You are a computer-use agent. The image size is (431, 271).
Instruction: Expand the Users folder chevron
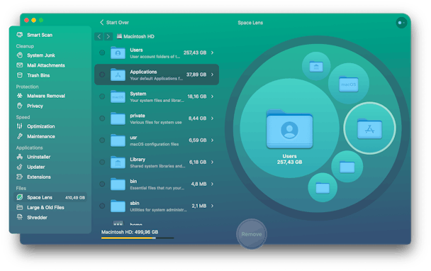coord(212,52)
